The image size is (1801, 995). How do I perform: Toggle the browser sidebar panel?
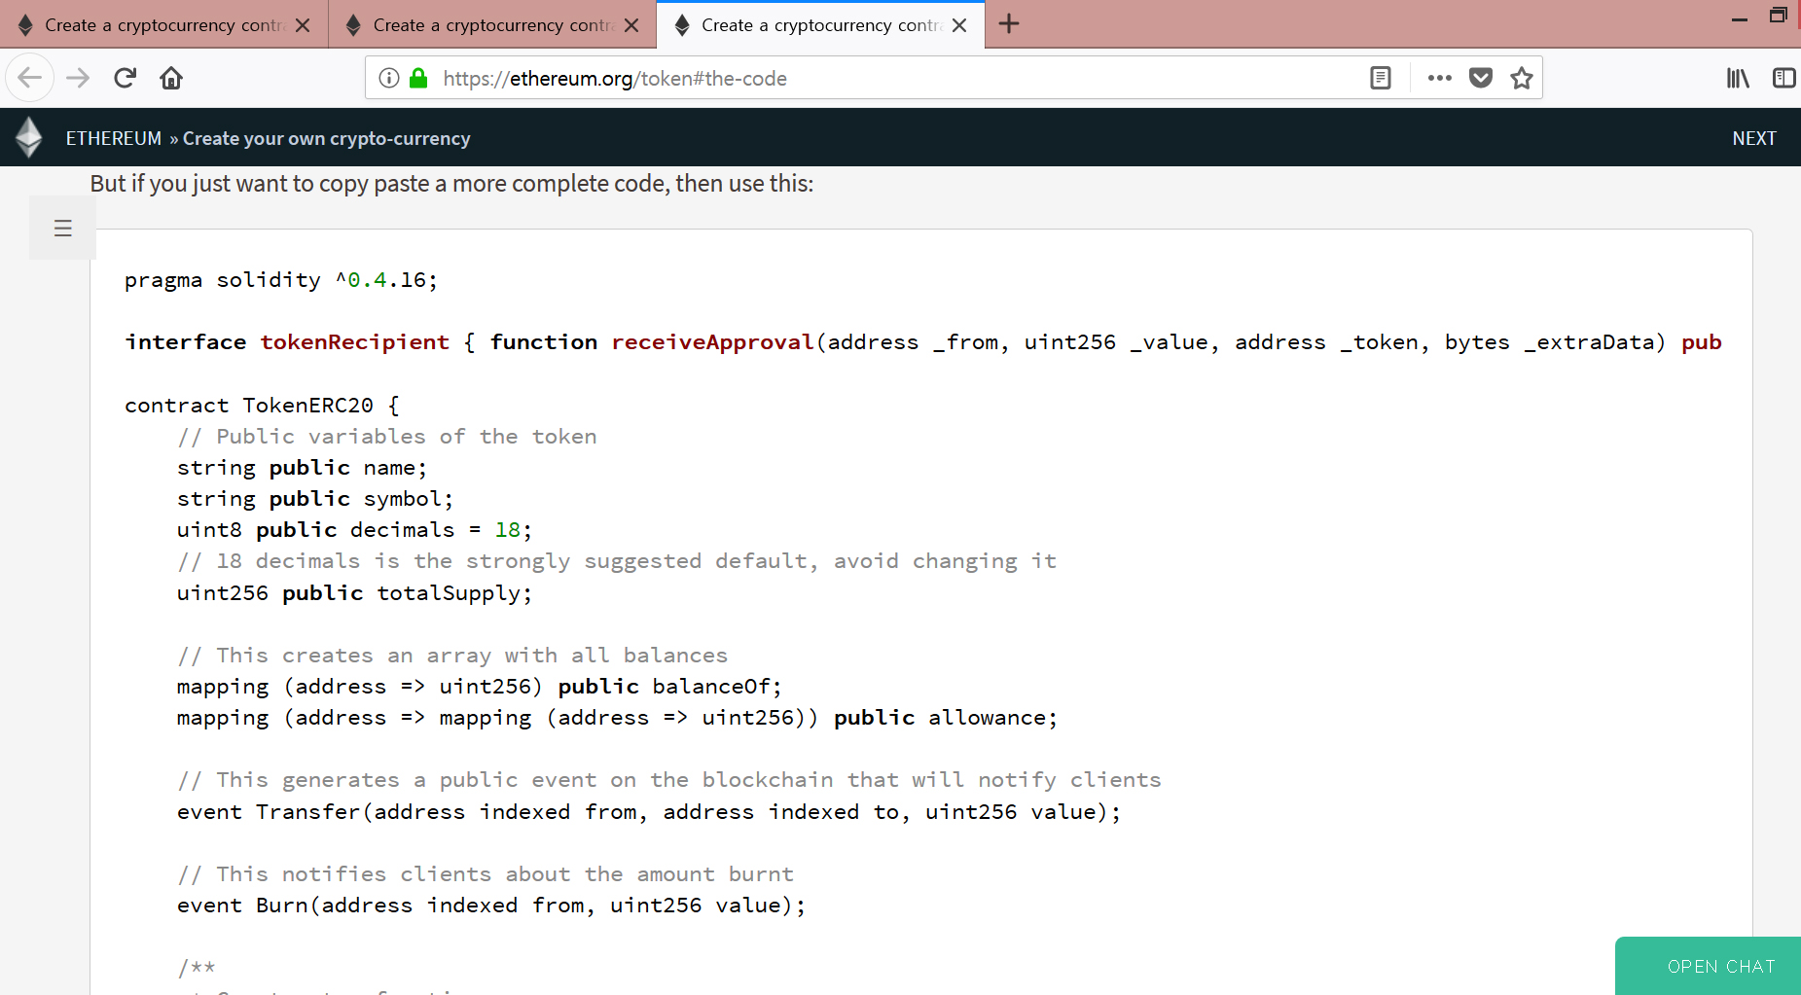pyautogui.click(x=1783, y=78)
